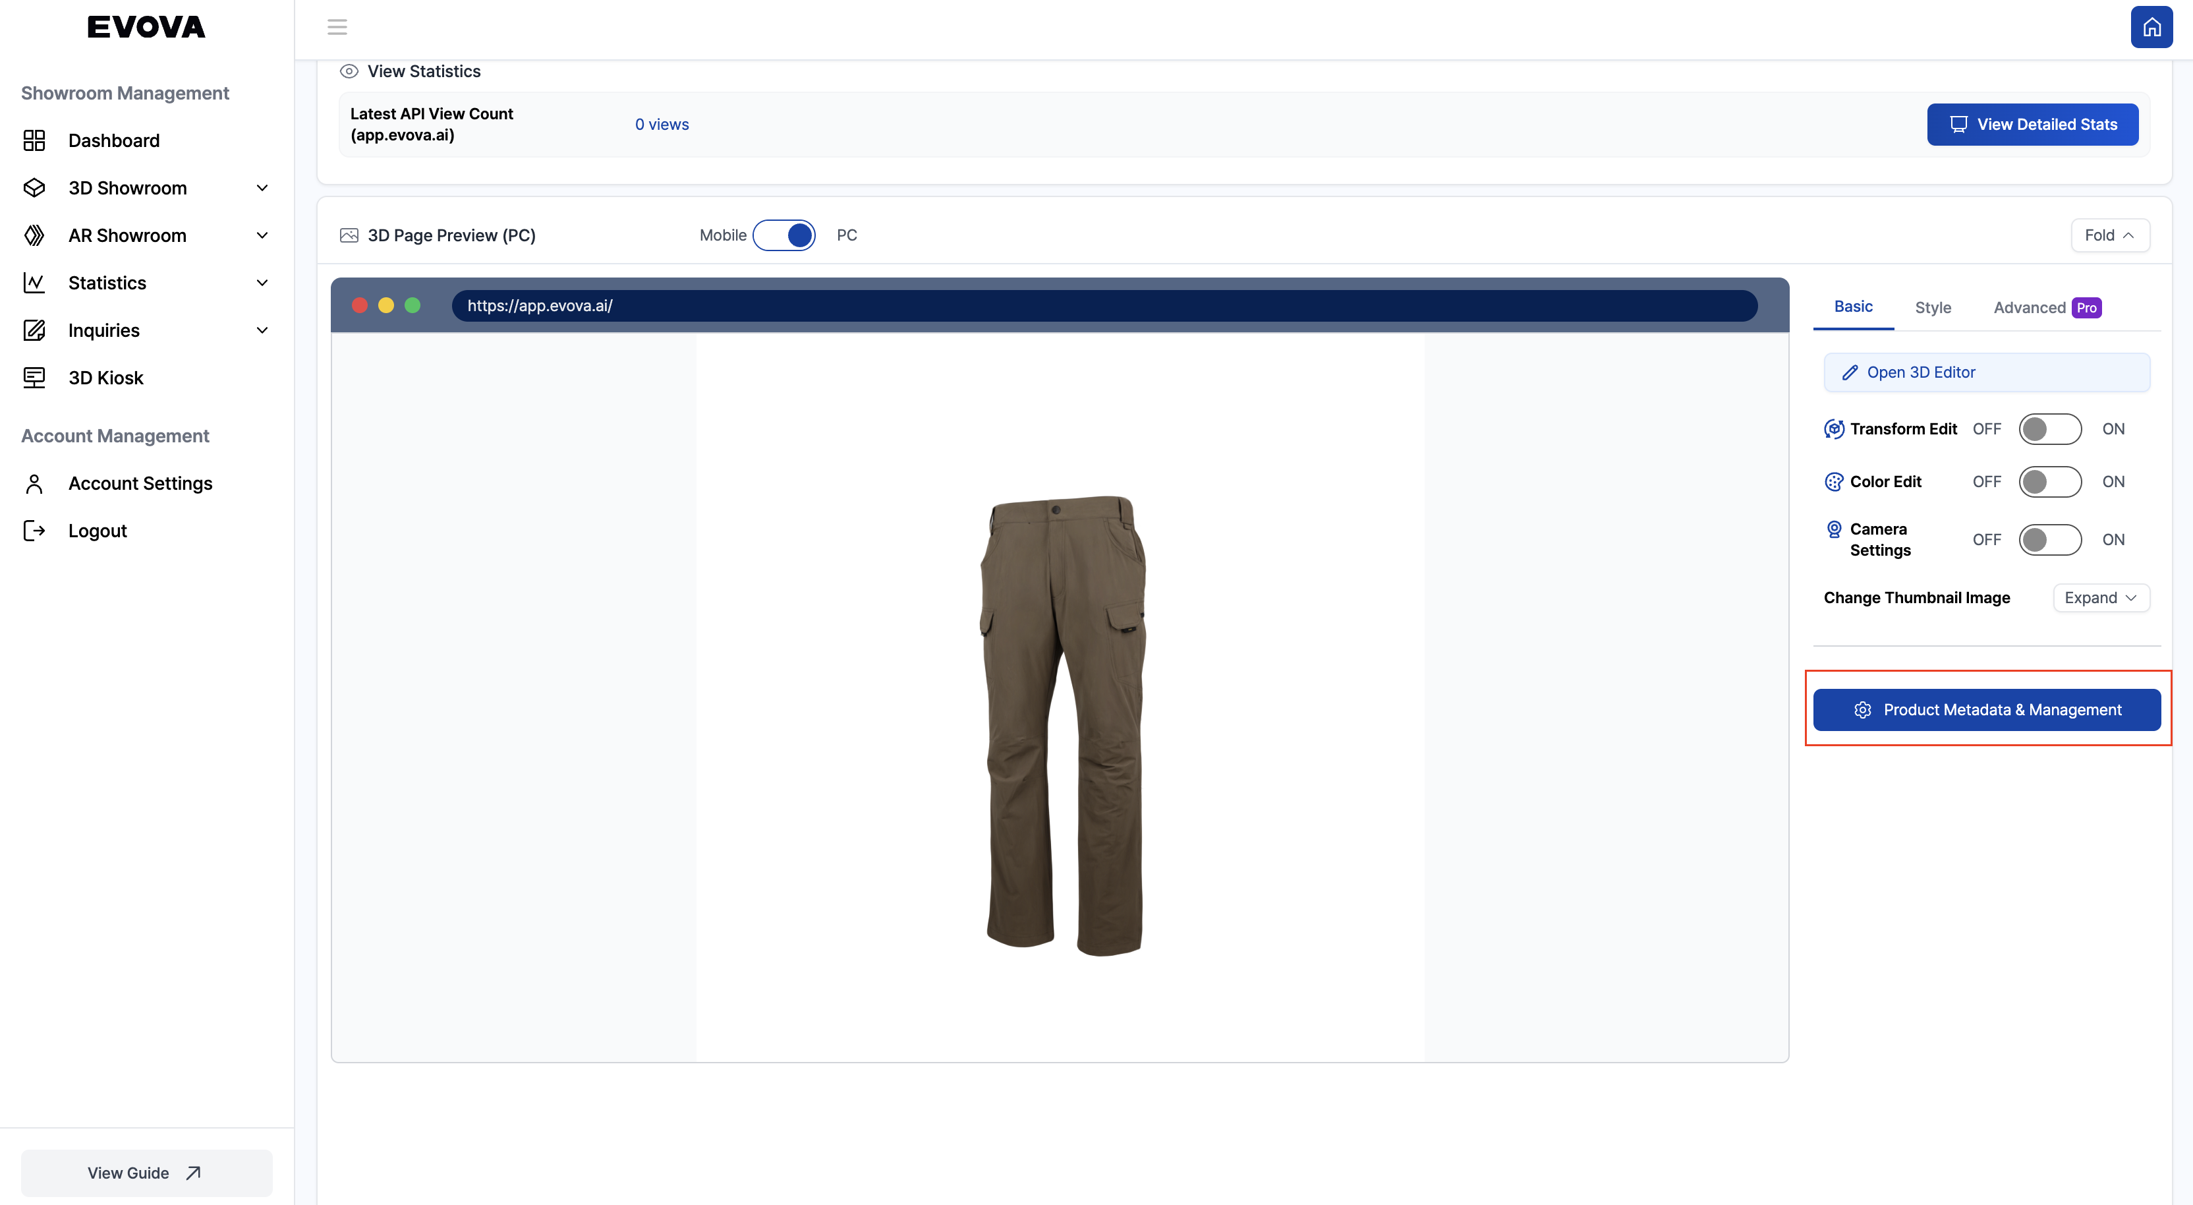Click Product Metadata & Management

coord(1987,709)
